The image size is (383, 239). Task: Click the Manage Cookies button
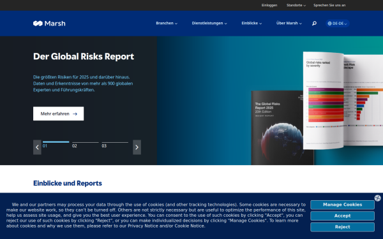point(342,205)
